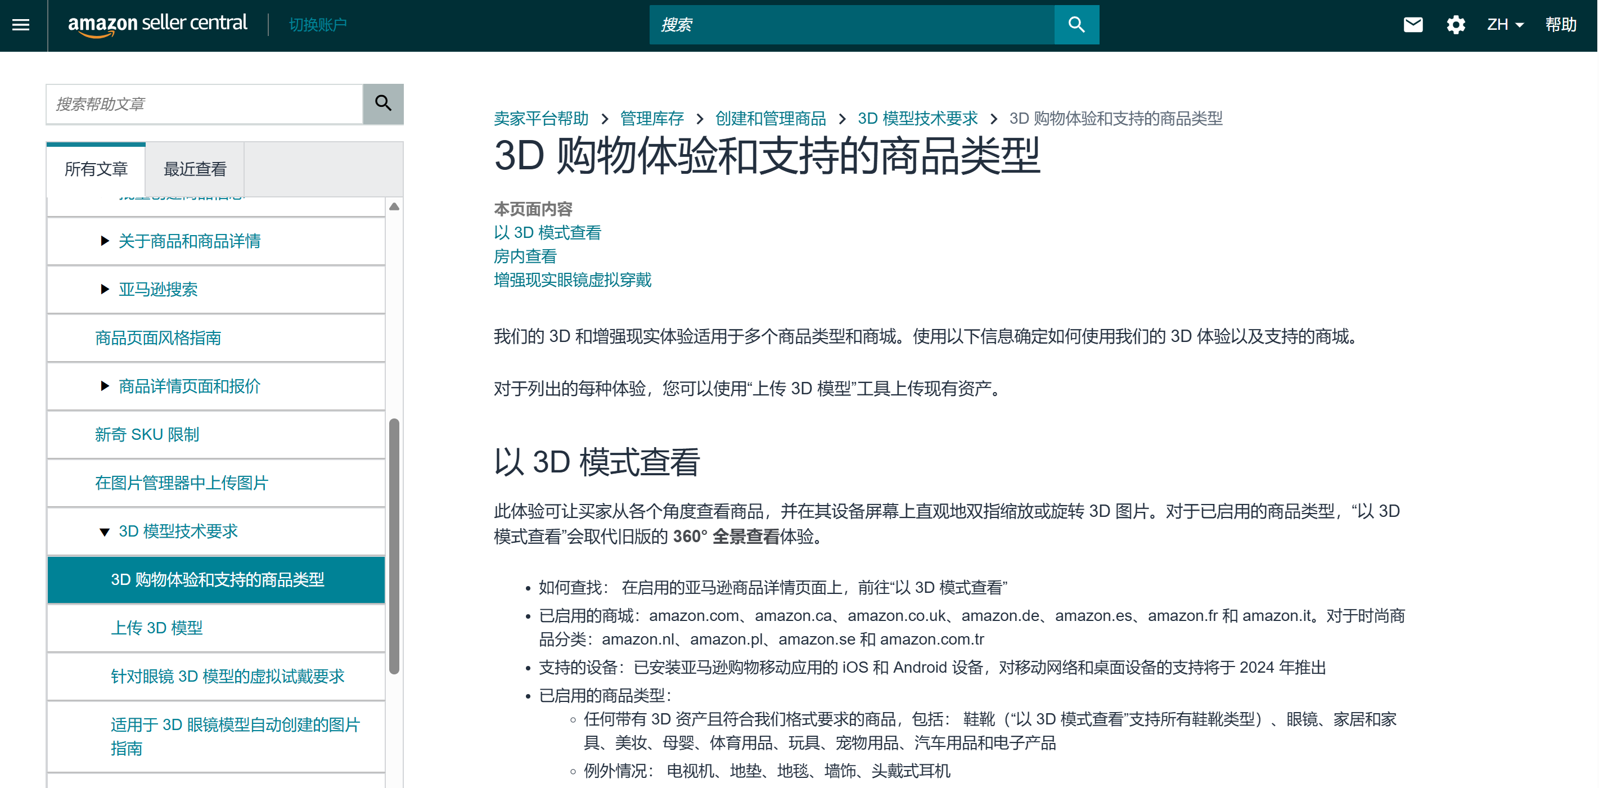The height and width of the screenshot is (788, 1599).
Task: Click the 以 3D 模式查看 section heading
Action: (x=597, y=462)
